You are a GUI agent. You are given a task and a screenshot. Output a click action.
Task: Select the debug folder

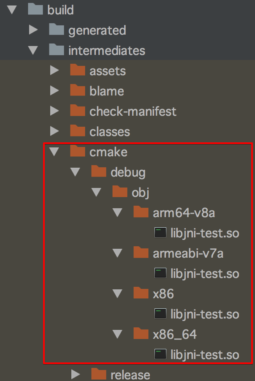128,172
